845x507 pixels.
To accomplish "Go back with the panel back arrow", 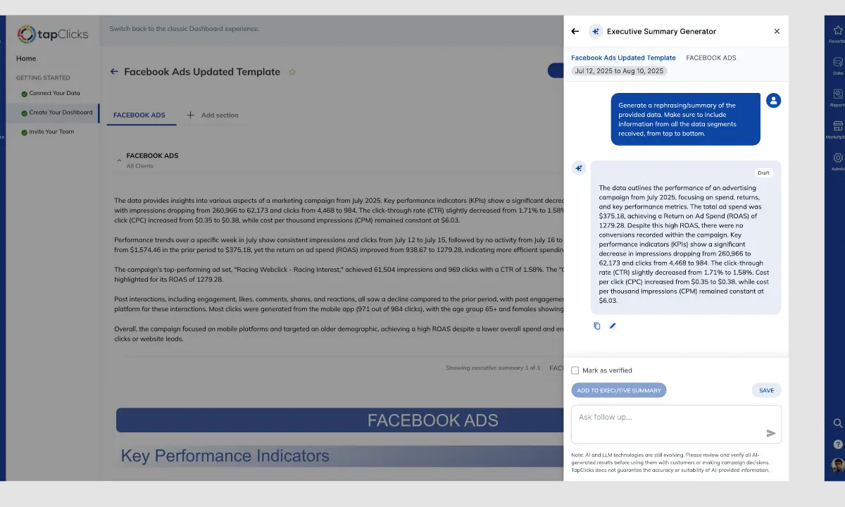I will tap(575, 32).
